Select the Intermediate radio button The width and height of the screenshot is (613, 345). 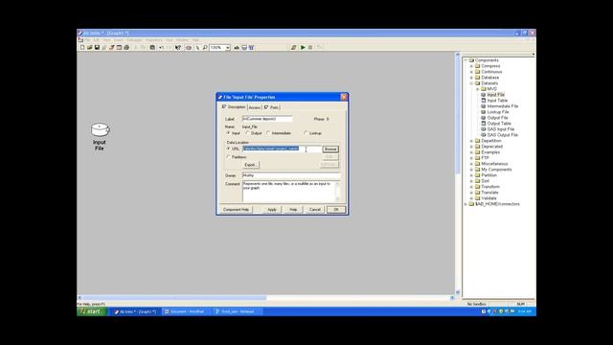[268, 133]
